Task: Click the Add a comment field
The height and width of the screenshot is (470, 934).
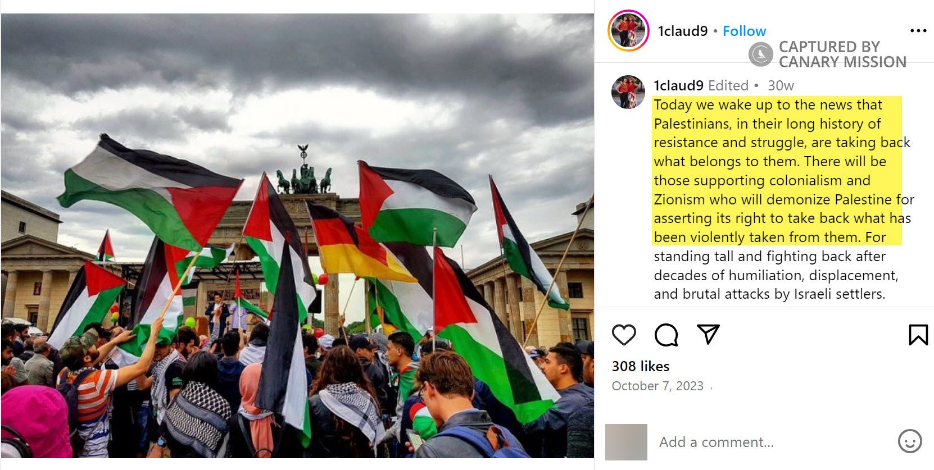Action: (776, 442)
